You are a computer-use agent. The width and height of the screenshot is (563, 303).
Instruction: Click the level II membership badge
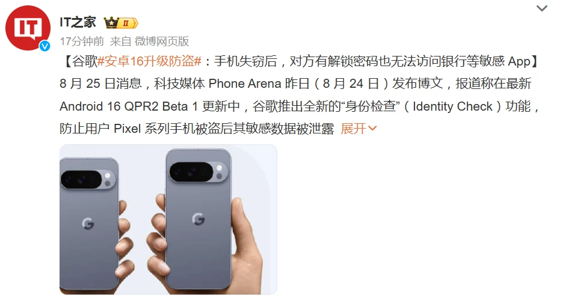[x=128, y=23]
